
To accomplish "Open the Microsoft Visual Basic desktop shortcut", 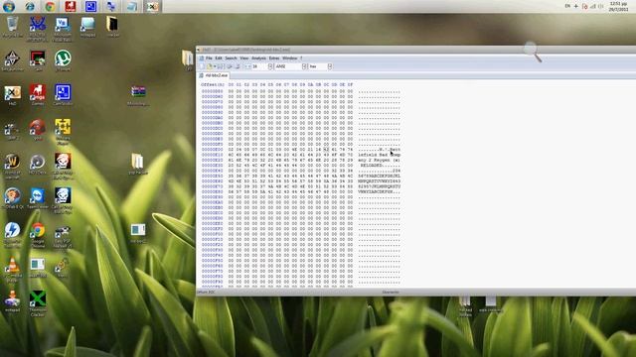I will tap(62, 29).
